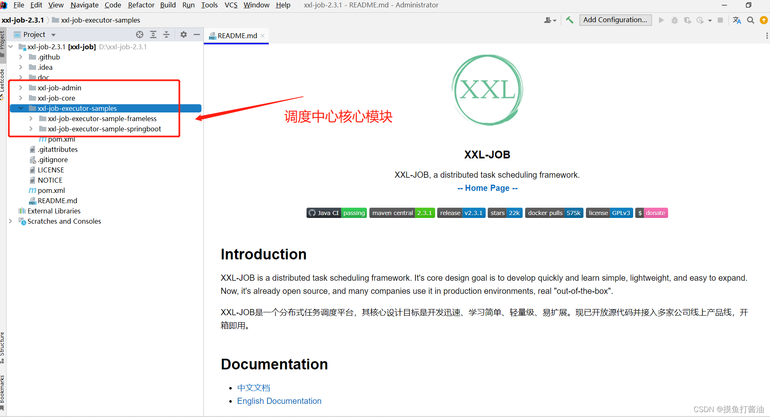The image size is (770, 417).
Task: Expand the .idea folder
Action: point(21,67)
